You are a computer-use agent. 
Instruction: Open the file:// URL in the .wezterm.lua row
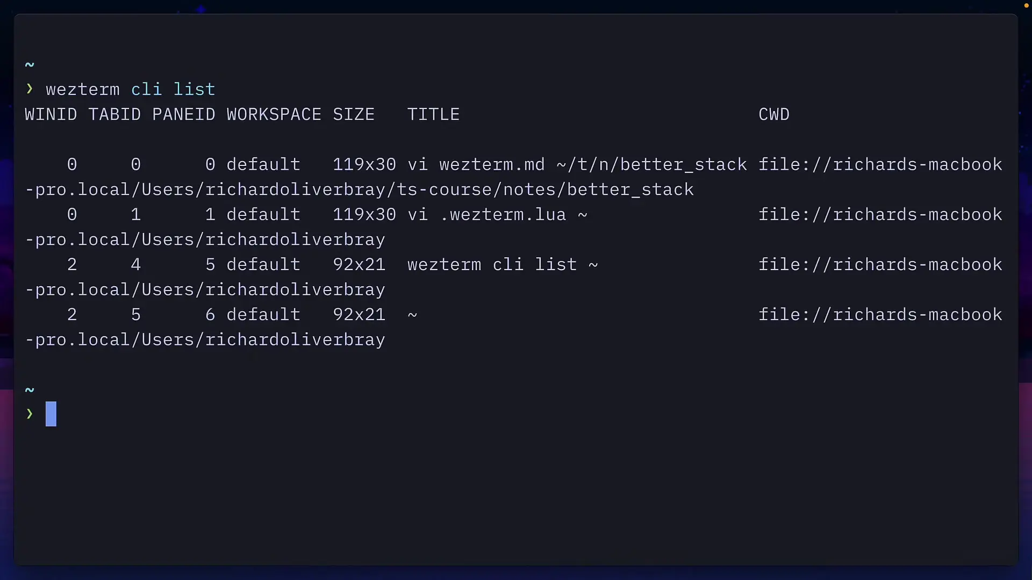pyautogui.click(x=880, y=214)
